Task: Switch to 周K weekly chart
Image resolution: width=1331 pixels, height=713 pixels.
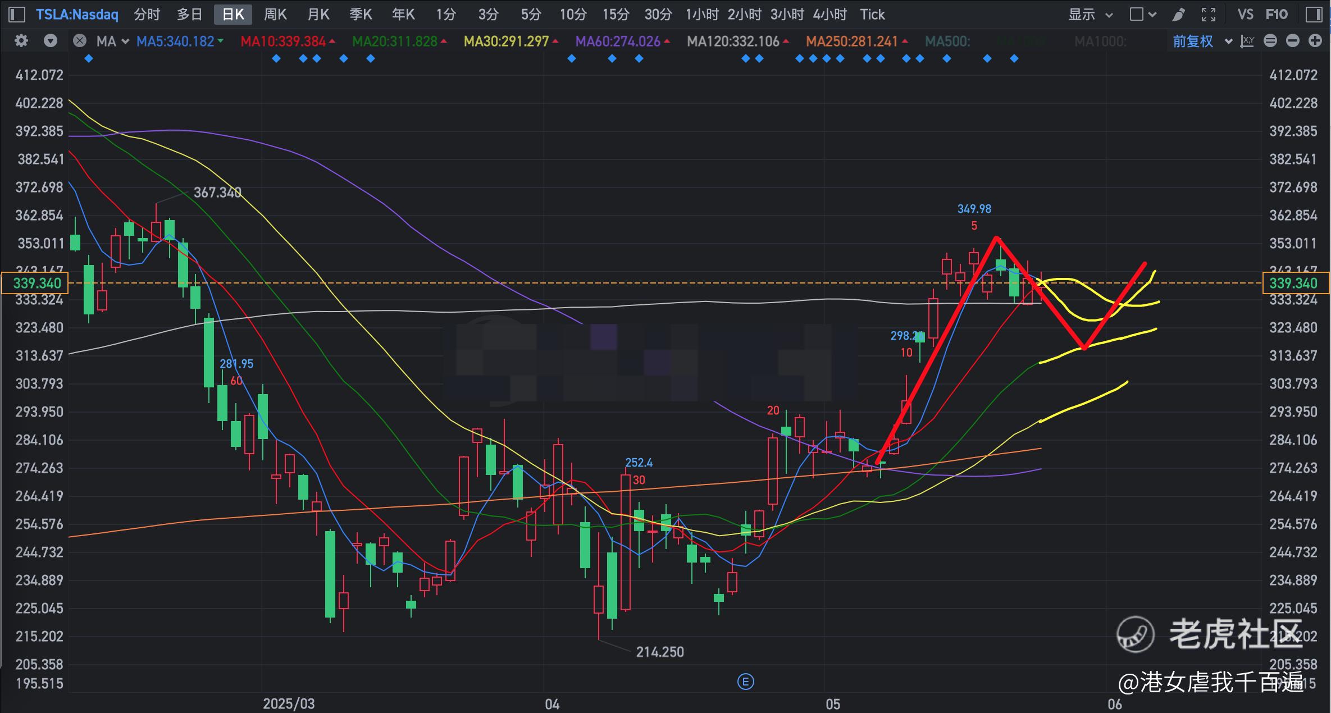Action: pyautogui.click(x=276, y=14)
